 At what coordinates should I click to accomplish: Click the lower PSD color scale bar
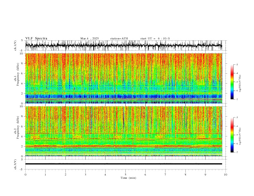[232, 135]
